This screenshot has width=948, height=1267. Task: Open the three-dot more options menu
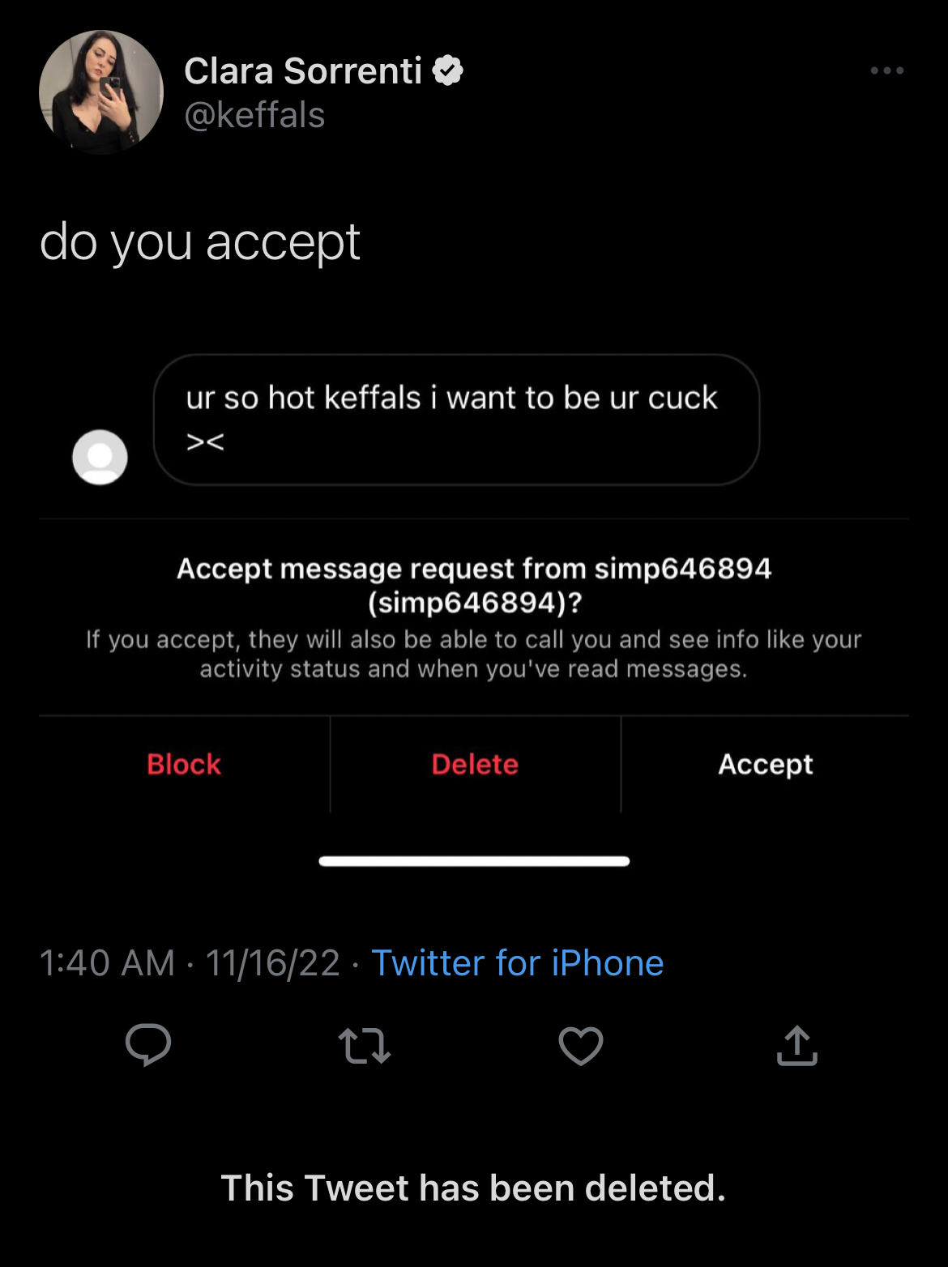886,70
